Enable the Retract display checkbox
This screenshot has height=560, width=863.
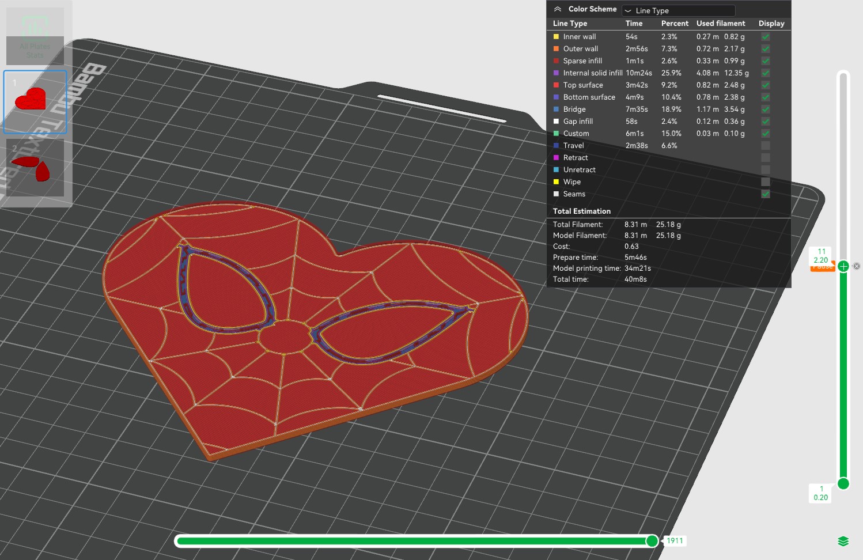[x=766, y=157]
